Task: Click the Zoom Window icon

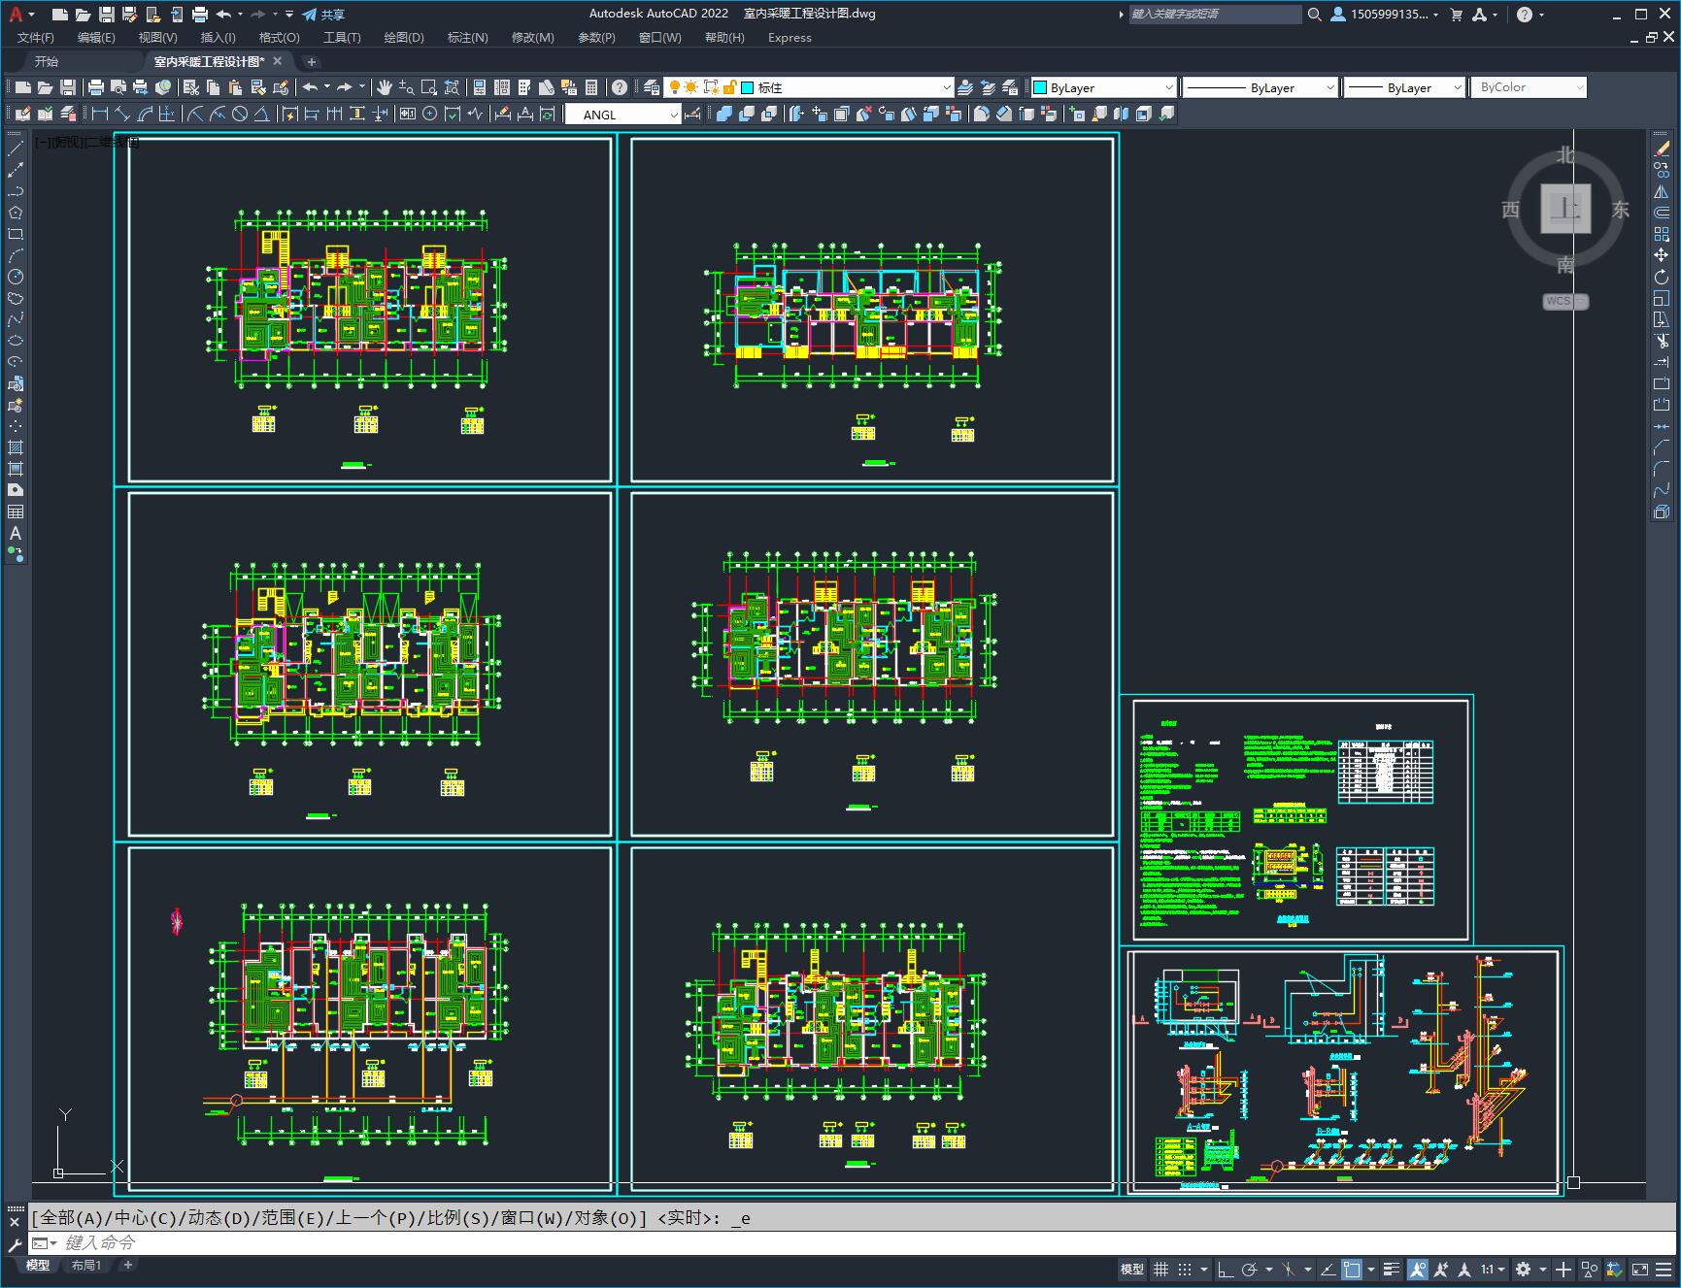Action: (429, 87)
